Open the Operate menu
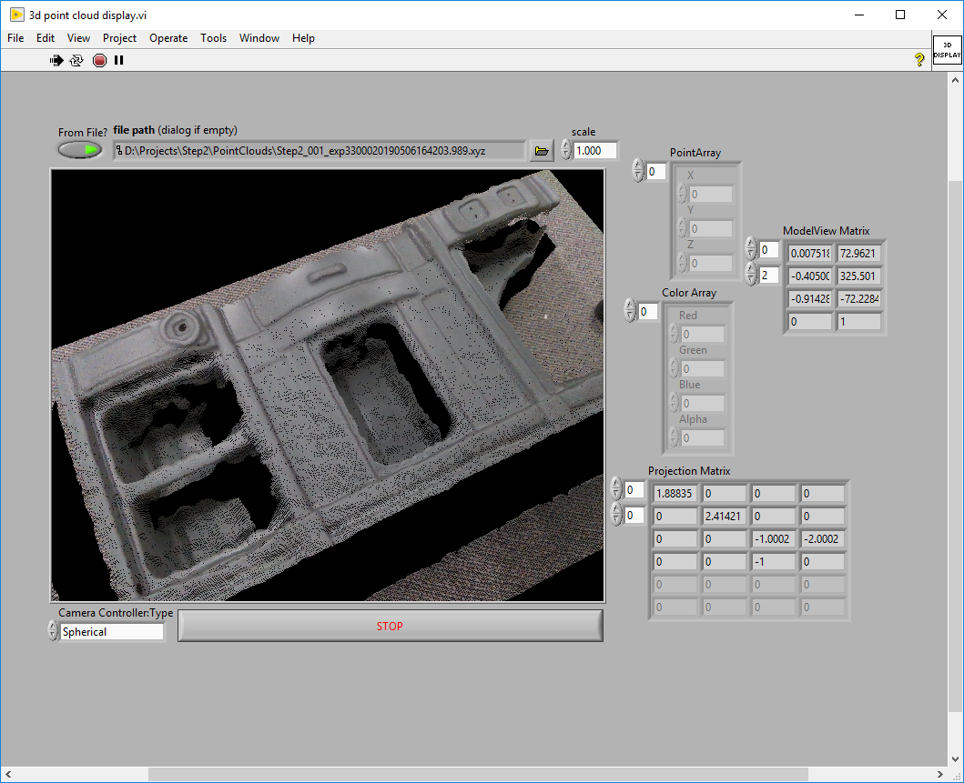964x783 pixels. [167, 38]
